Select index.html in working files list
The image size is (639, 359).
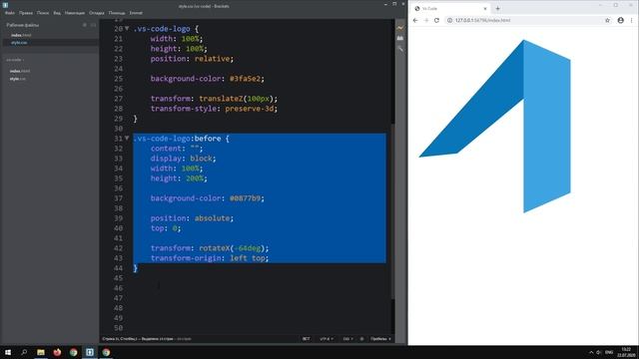21,36
